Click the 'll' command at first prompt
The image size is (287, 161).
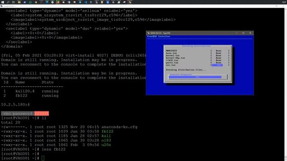point(44,118)
